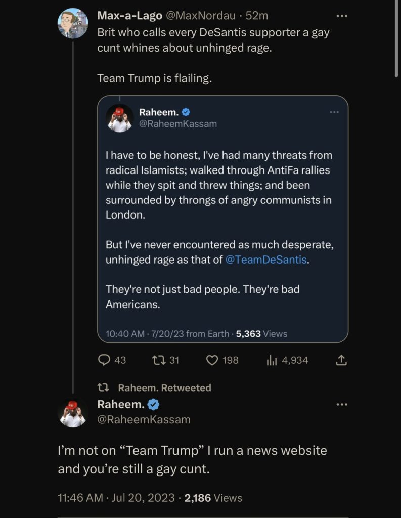Open Raheem avatar on bottom tweet
Image resolution: width=401 pixels, height=518 pixels.
[x=73, y=413]
